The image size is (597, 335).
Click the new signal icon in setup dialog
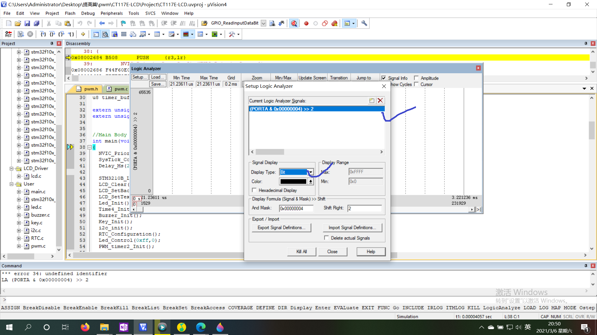[x=372, y=100]
